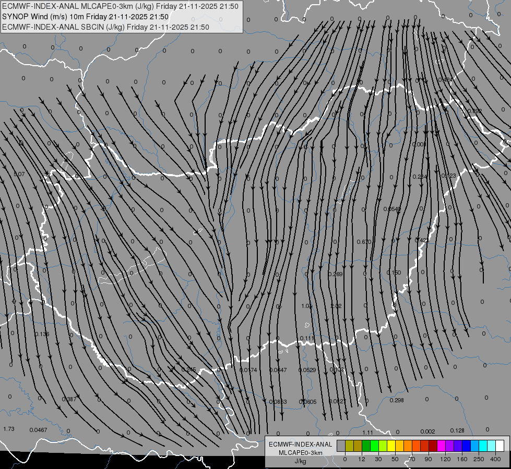Click the map value '2.32'
The width and height of the screenshot is (511, 469).
(336, 306)
